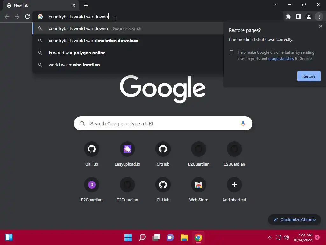Open the Extensions puzzle icon
The image size is (326, 245).
pyautogui.click(x=288, y=17)
